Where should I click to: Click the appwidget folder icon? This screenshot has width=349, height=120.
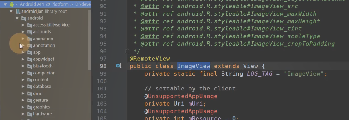(x=30, y=59)
